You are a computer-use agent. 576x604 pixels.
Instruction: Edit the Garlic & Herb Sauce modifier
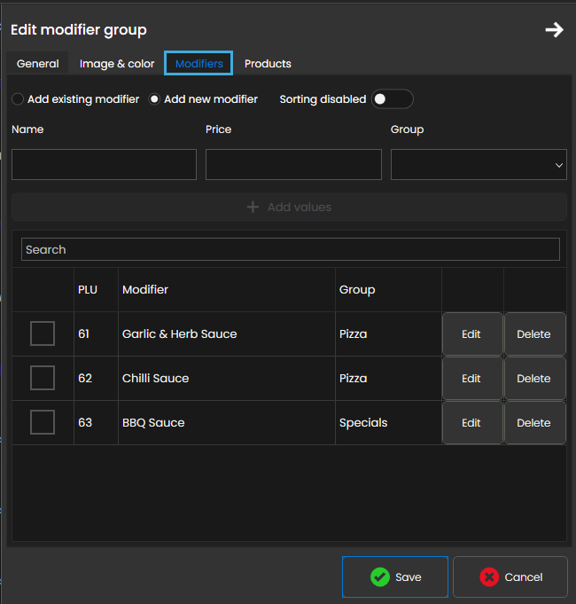[x=471, y=334]
